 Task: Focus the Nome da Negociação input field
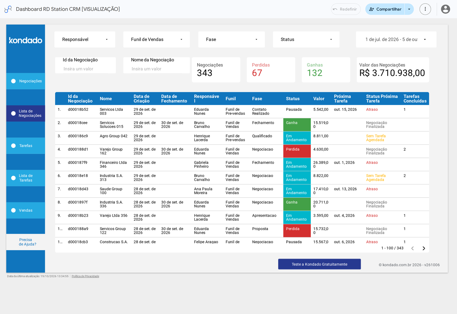[157, 69]
